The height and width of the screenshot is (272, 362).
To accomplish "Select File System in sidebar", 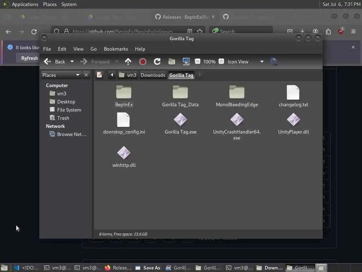I will pos(65,110).
